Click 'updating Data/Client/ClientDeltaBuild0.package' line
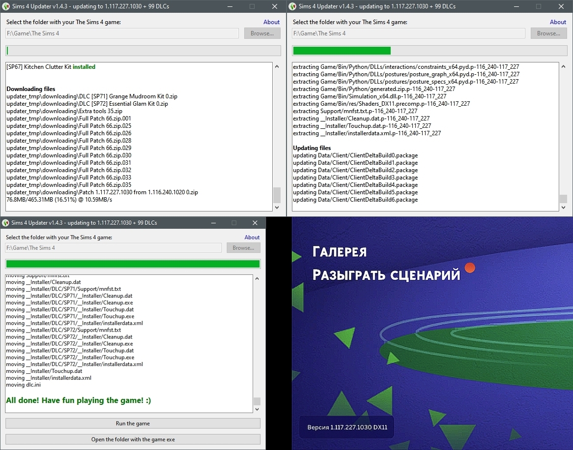This screenshot has height=450, width=573. 355,155
